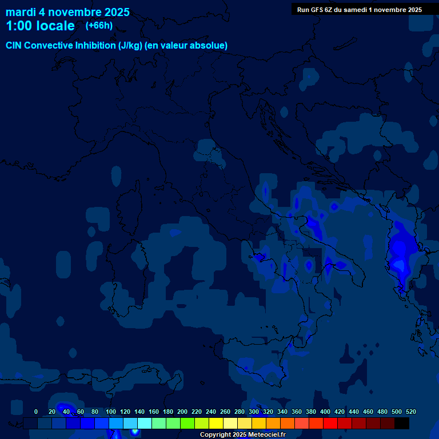This screenshot has width=439, height=439.
Task: Select the bright green 200 legend swatch
Action: click(x=187, y=424)
